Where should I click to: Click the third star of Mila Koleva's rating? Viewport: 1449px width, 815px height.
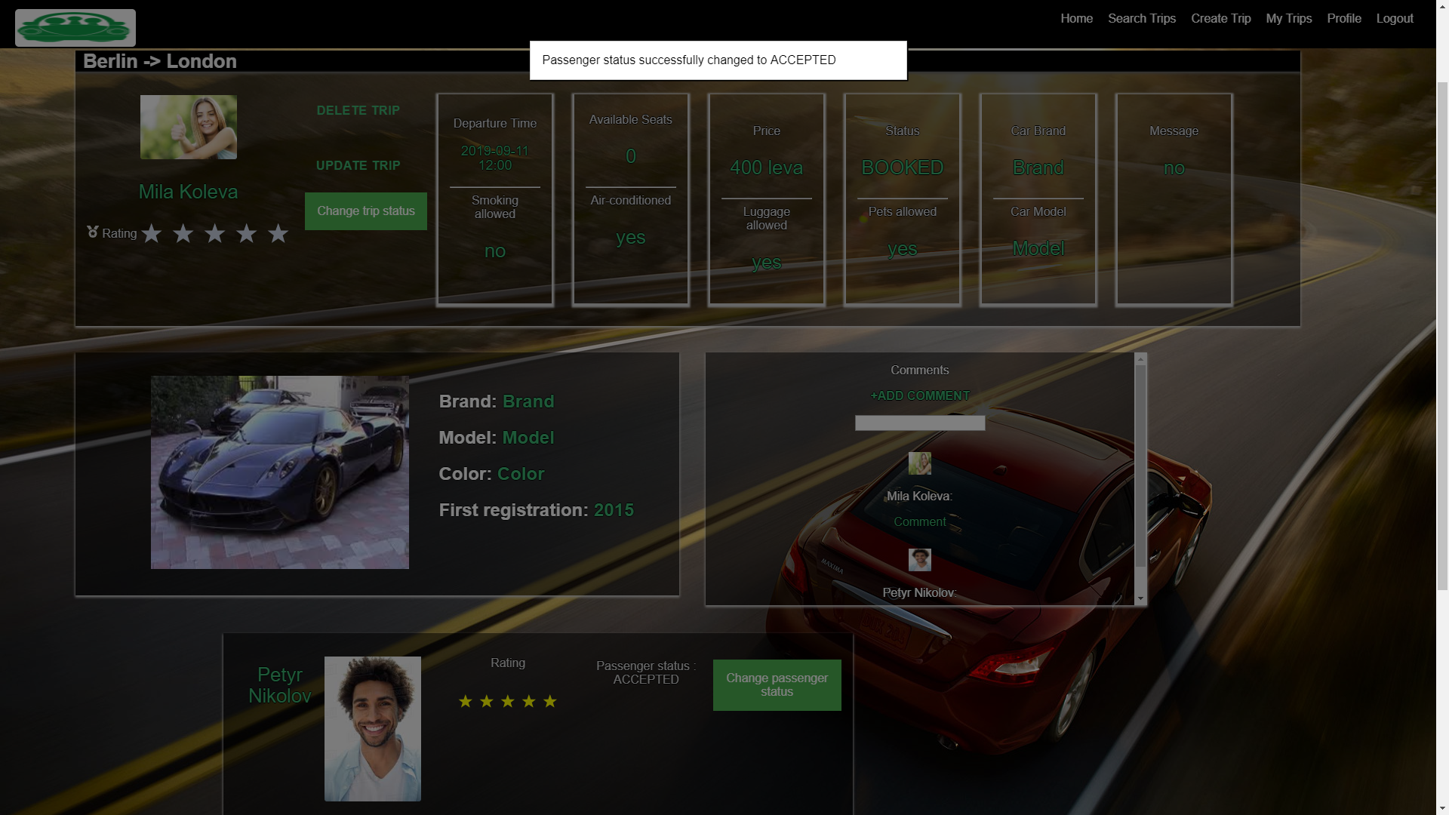point(215,234)
